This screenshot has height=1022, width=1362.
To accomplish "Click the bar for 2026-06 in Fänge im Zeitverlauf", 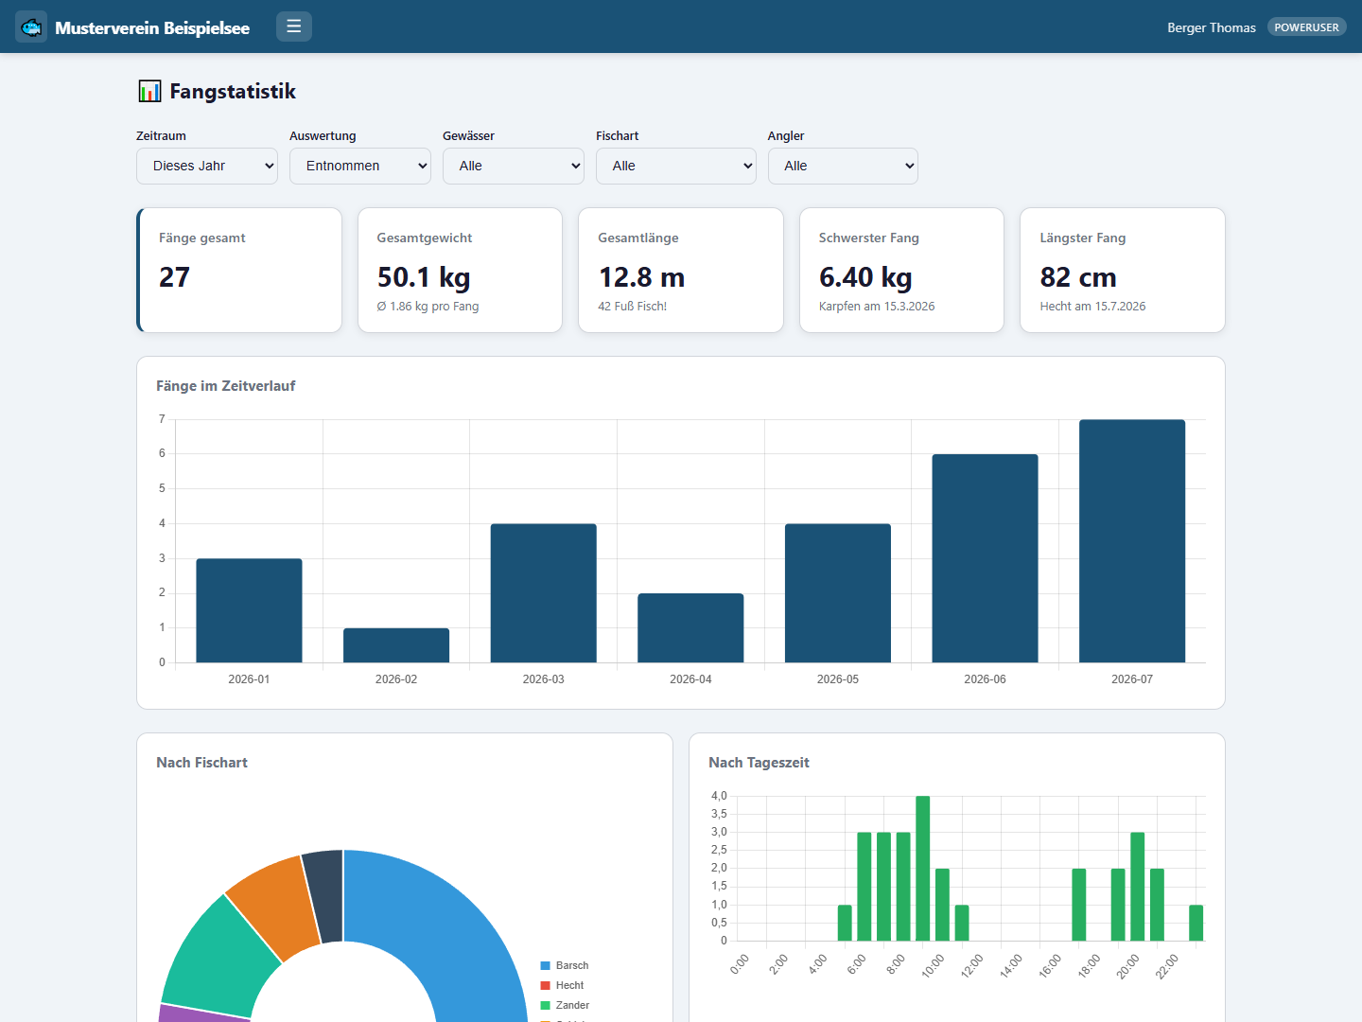I will (x=985, y=558).
